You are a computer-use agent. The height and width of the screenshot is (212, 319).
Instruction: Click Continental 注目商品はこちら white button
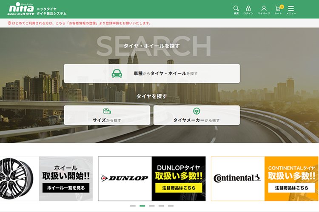pyautogui.click(x=291, y=188)
